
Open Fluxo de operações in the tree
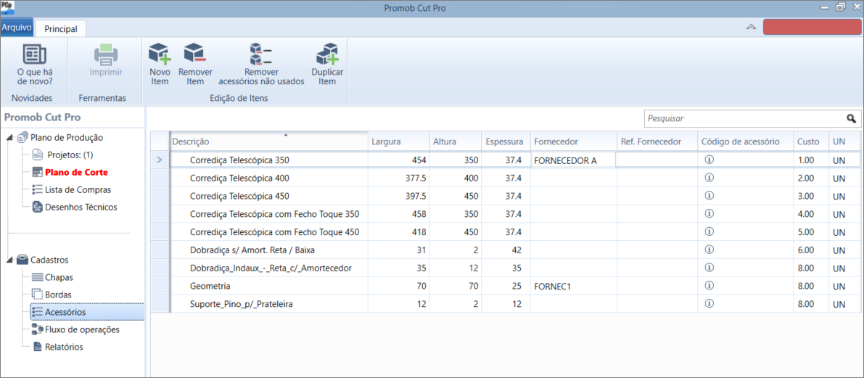coord(82,330)
